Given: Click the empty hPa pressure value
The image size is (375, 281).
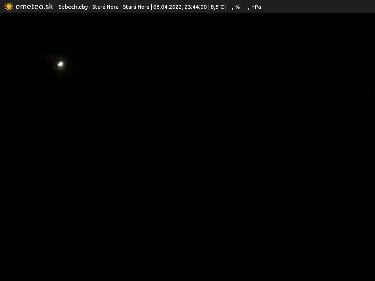Looking at the screenshot, I should click(252, 7).
